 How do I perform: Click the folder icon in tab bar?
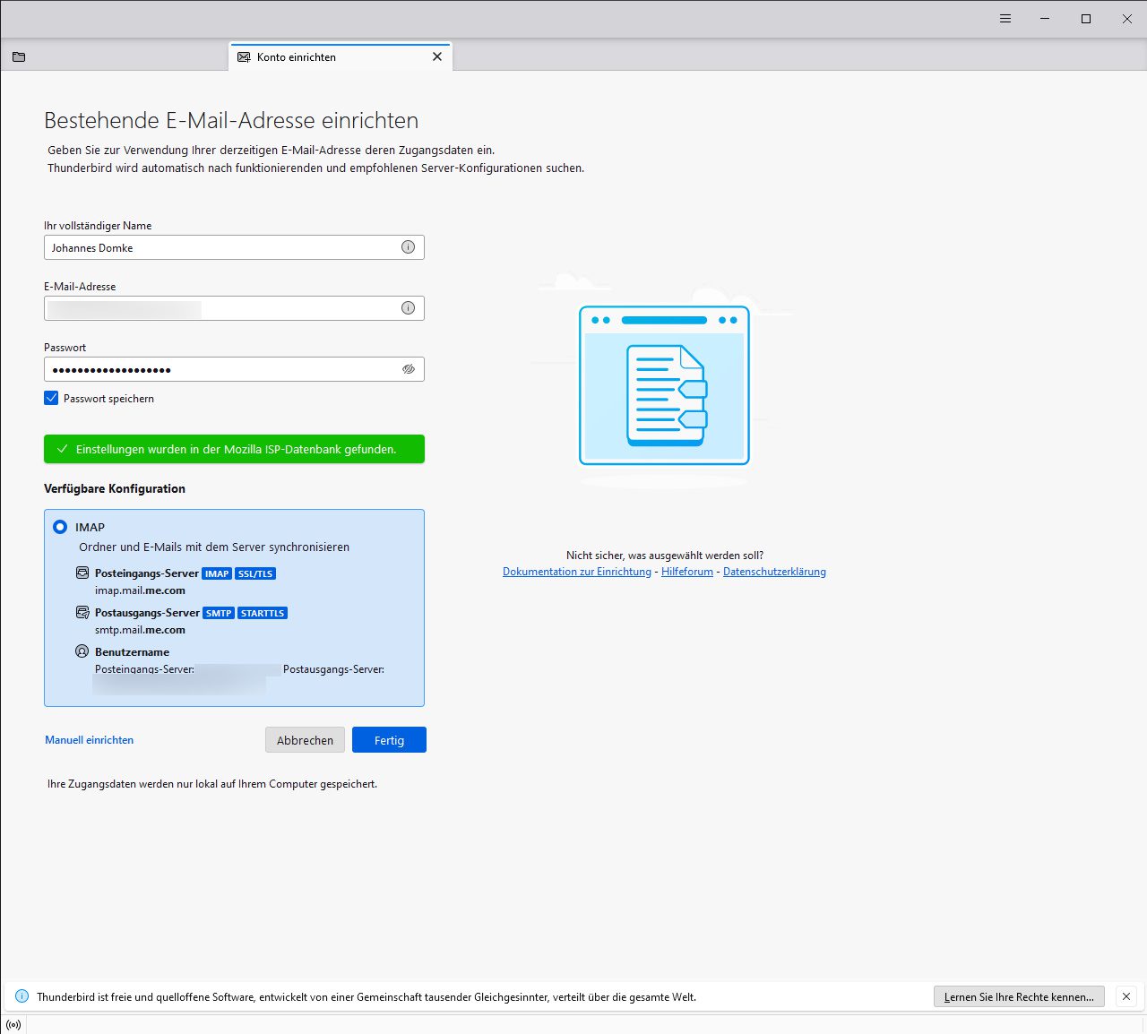pos(19,56)
